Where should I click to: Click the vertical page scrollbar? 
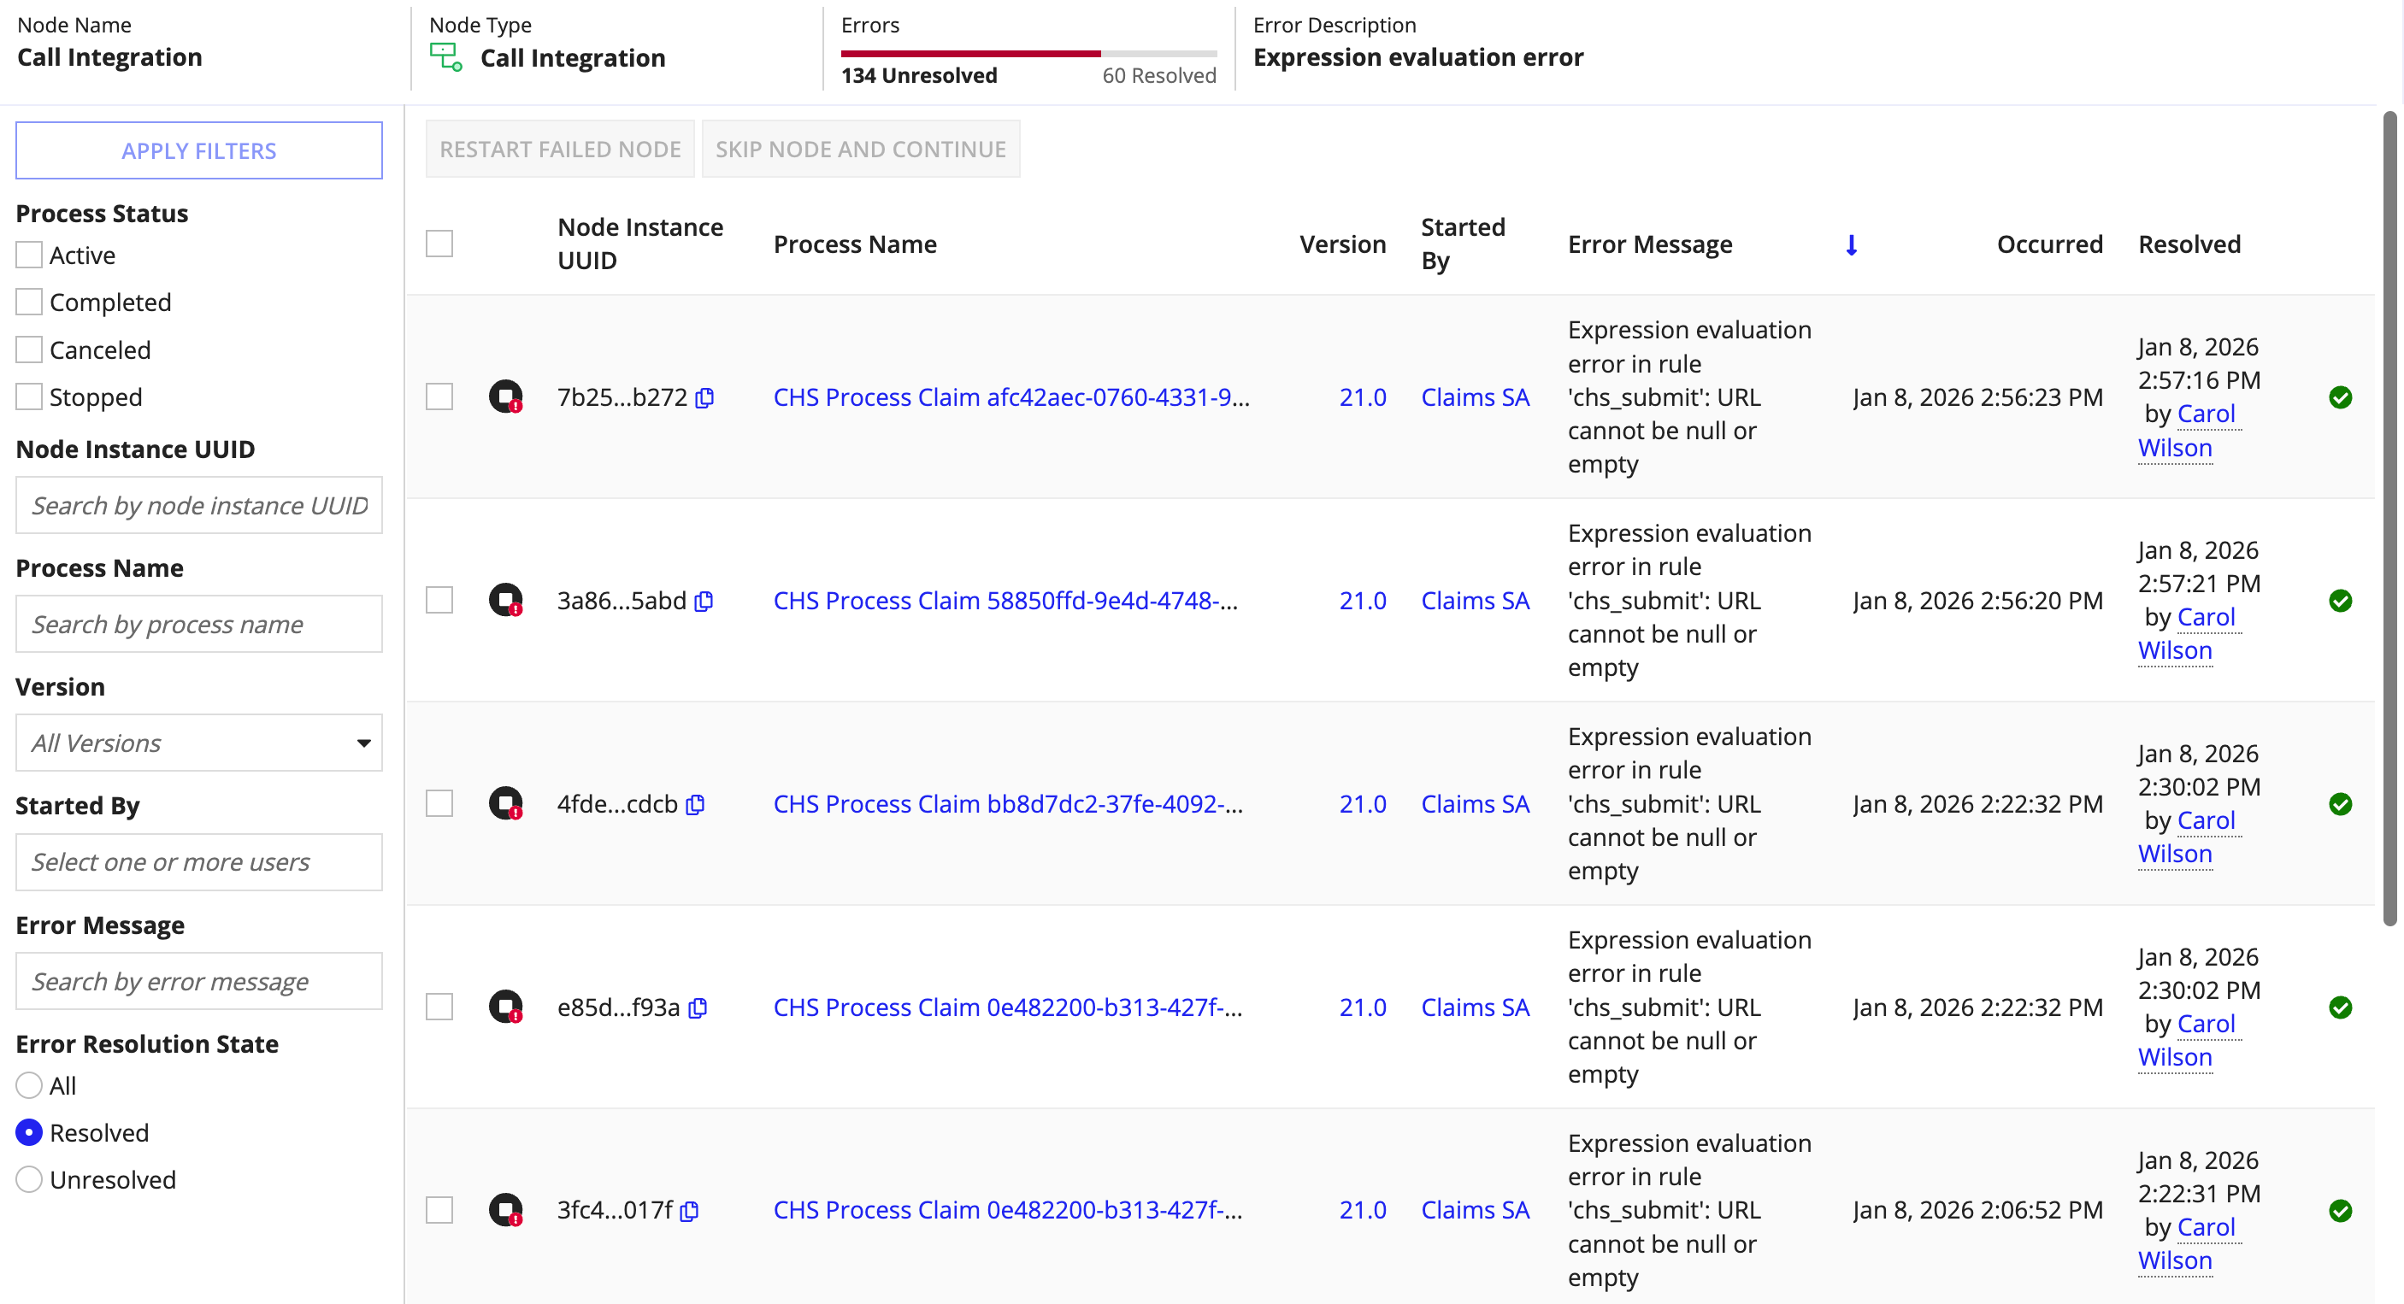(x=2389, y=519)
